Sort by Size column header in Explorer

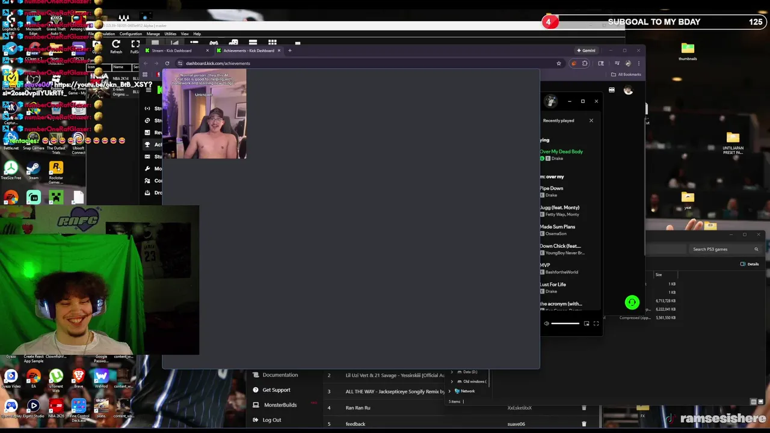coord(659,275)
